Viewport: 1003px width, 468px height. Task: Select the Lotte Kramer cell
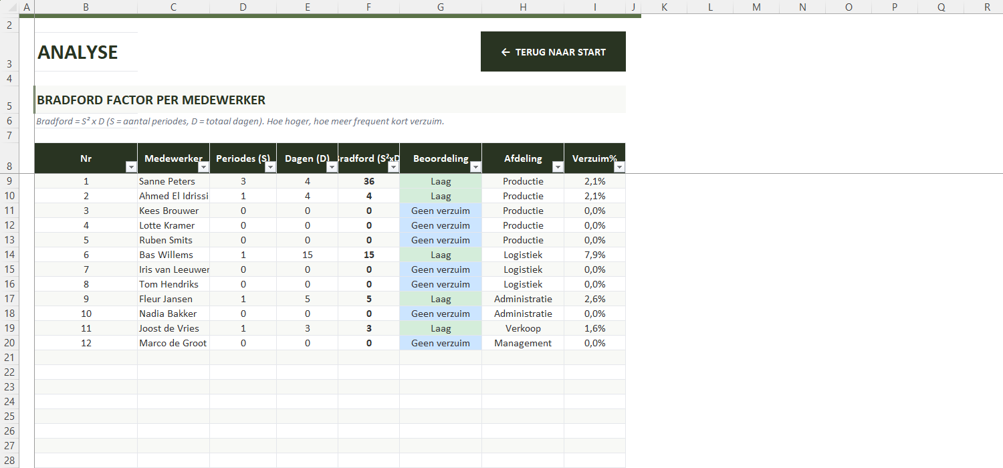point(173,225)
